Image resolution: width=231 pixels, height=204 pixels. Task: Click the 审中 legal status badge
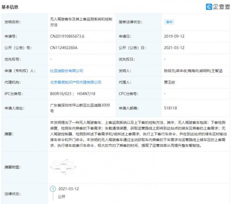pyautogui.click(x=169, y=22)
